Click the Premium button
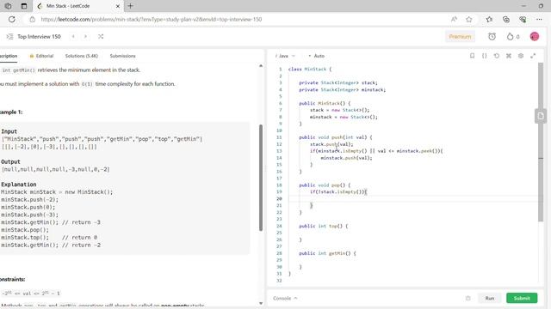 460,36
